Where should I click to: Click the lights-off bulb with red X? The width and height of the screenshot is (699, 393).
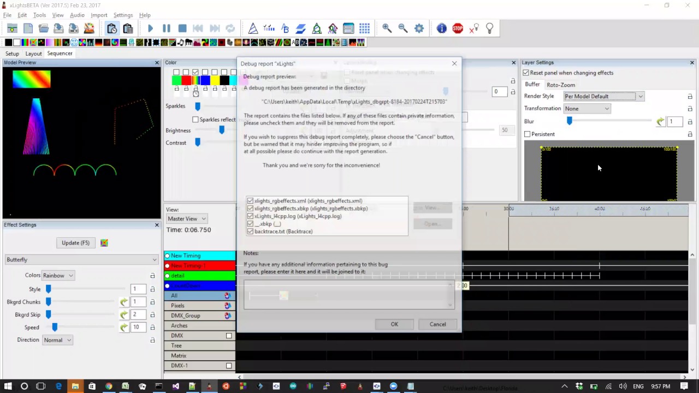pyautogui.click(x=473, y=28)
